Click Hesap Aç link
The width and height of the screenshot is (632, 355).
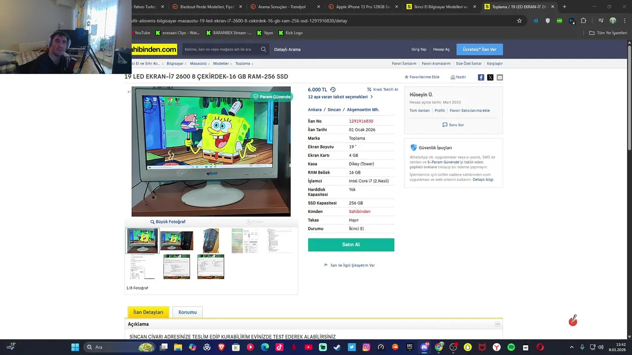pos(441,49)
